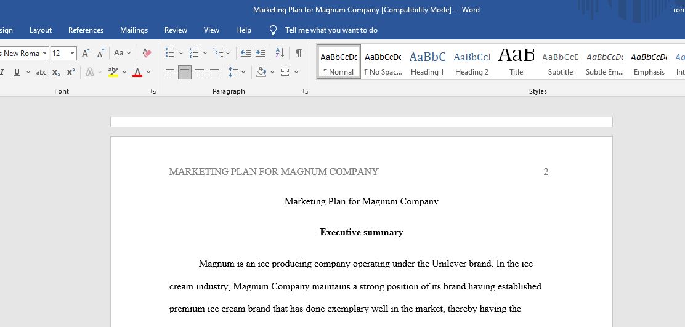Open the font name dropdown
685x327 pixels.
point(44,53)
